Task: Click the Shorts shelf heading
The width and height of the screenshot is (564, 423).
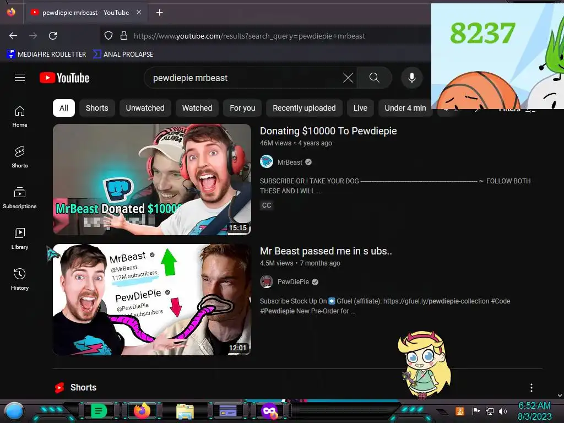Action: (x=83, y=387)
